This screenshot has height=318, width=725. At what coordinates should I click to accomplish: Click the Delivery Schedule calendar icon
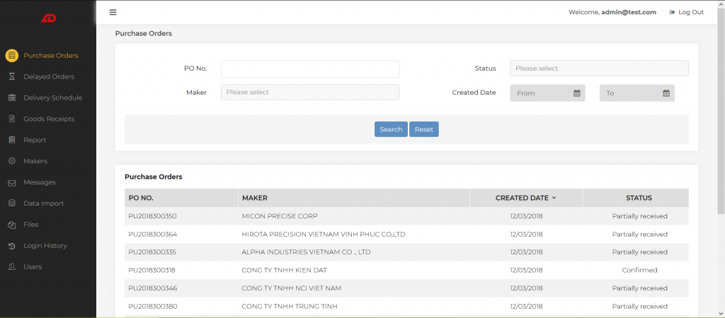[11, 98]
